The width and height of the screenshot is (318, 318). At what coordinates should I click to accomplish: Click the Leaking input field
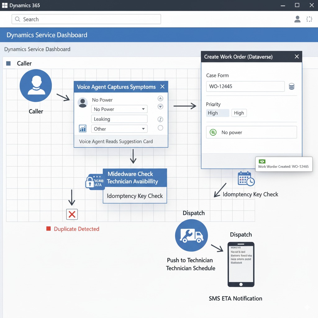click(119, 119)
